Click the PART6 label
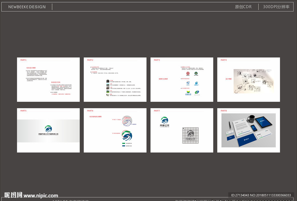The image size is (297, 201). pyautogui.click(x=90, y=111)
